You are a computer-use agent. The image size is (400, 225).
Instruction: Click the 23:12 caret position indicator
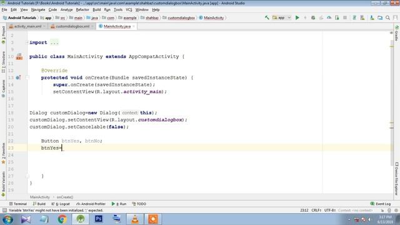(304, 210)
